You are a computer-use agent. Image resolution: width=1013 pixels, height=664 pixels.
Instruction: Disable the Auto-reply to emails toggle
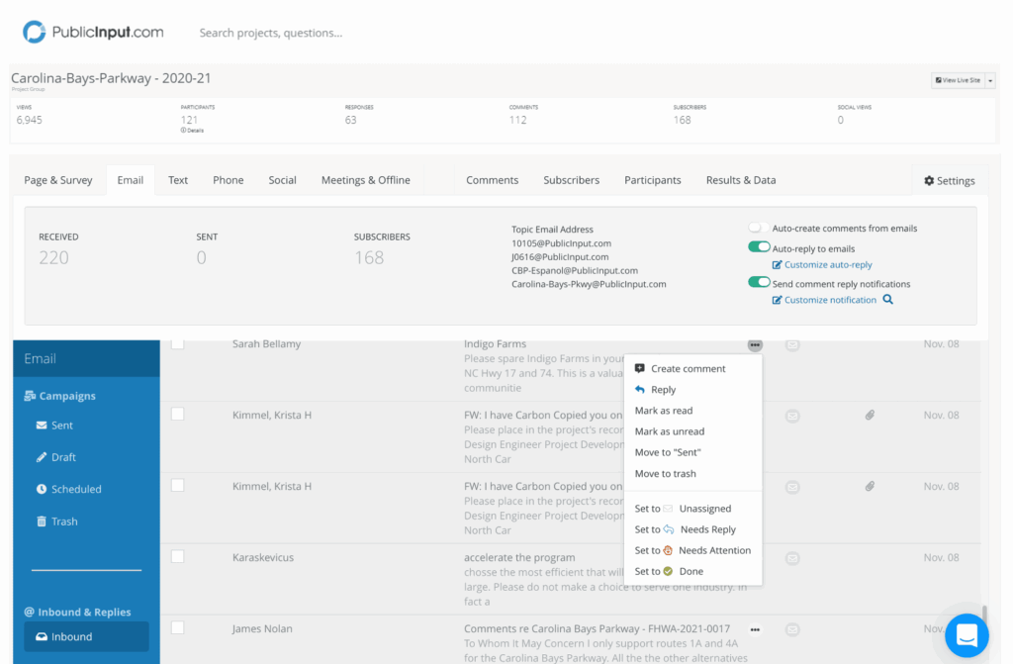[759, 247]
